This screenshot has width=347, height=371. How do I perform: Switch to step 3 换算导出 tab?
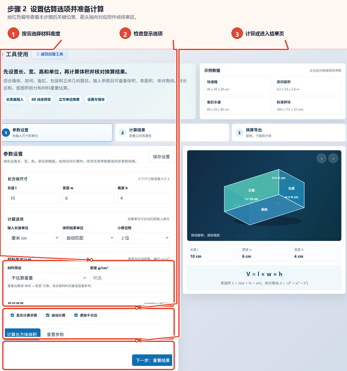point(289,132)
